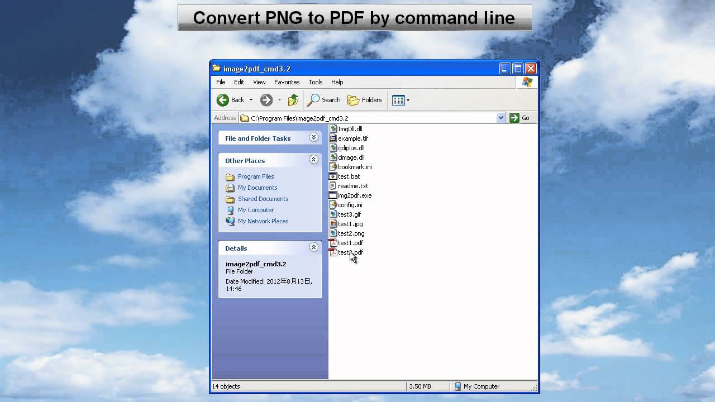Open the Favorites menu

[287, 82]
